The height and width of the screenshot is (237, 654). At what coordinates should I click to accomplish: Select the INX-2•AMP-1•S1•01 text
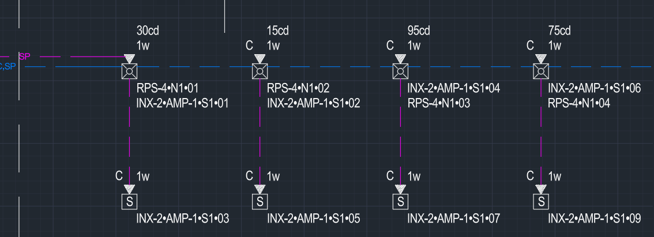[x=183, y=103]
